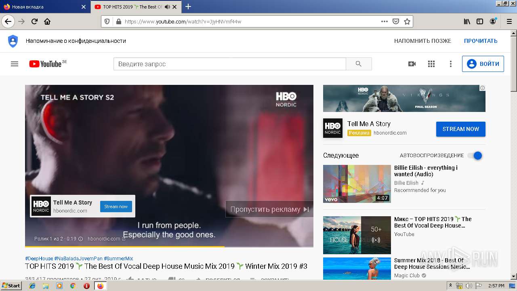
Task: Click ad info icon beside Ролик 1 из 2
Action: [80, 239]
